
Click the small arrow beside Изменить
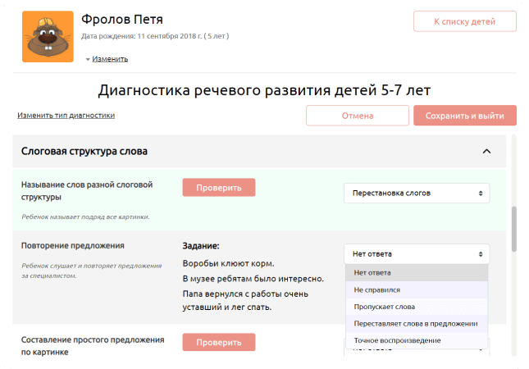pyautogui.click(x=88, y=59)
